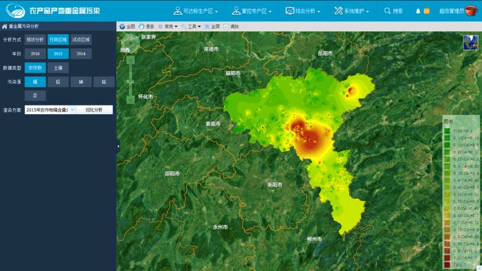
Task: Select the 漫游 pan hand tool
Action: pyautogui.click(x=142, y=27)
